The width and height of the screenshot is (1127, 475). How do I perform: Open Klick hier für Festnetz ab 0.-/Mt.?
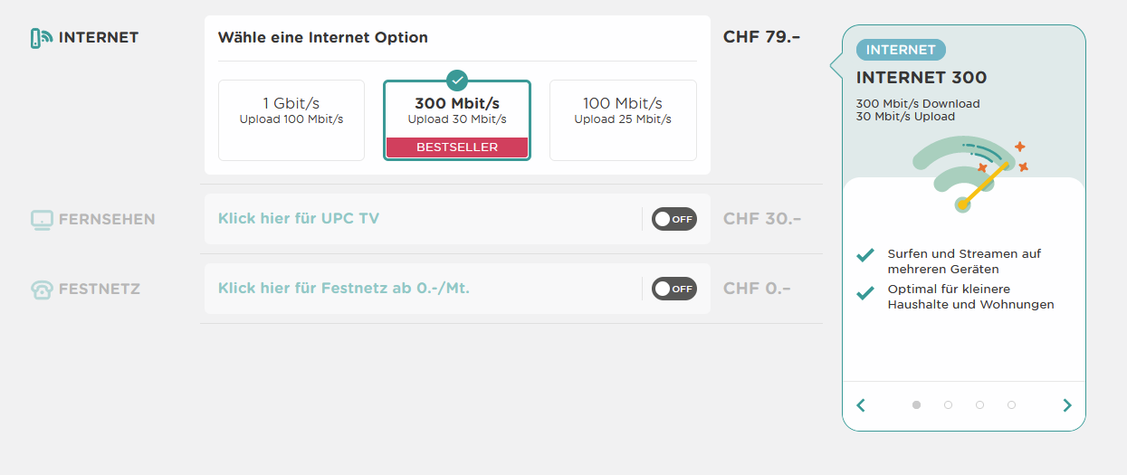coord(344,289)
